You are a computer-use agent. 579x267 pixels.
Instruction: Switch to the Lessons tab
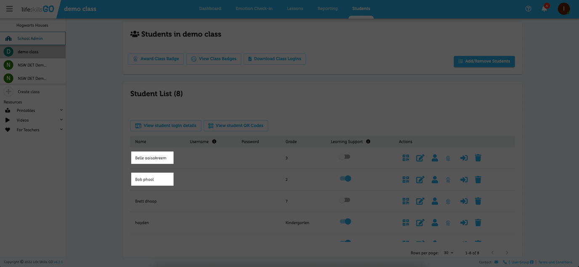tap(295, 8)
